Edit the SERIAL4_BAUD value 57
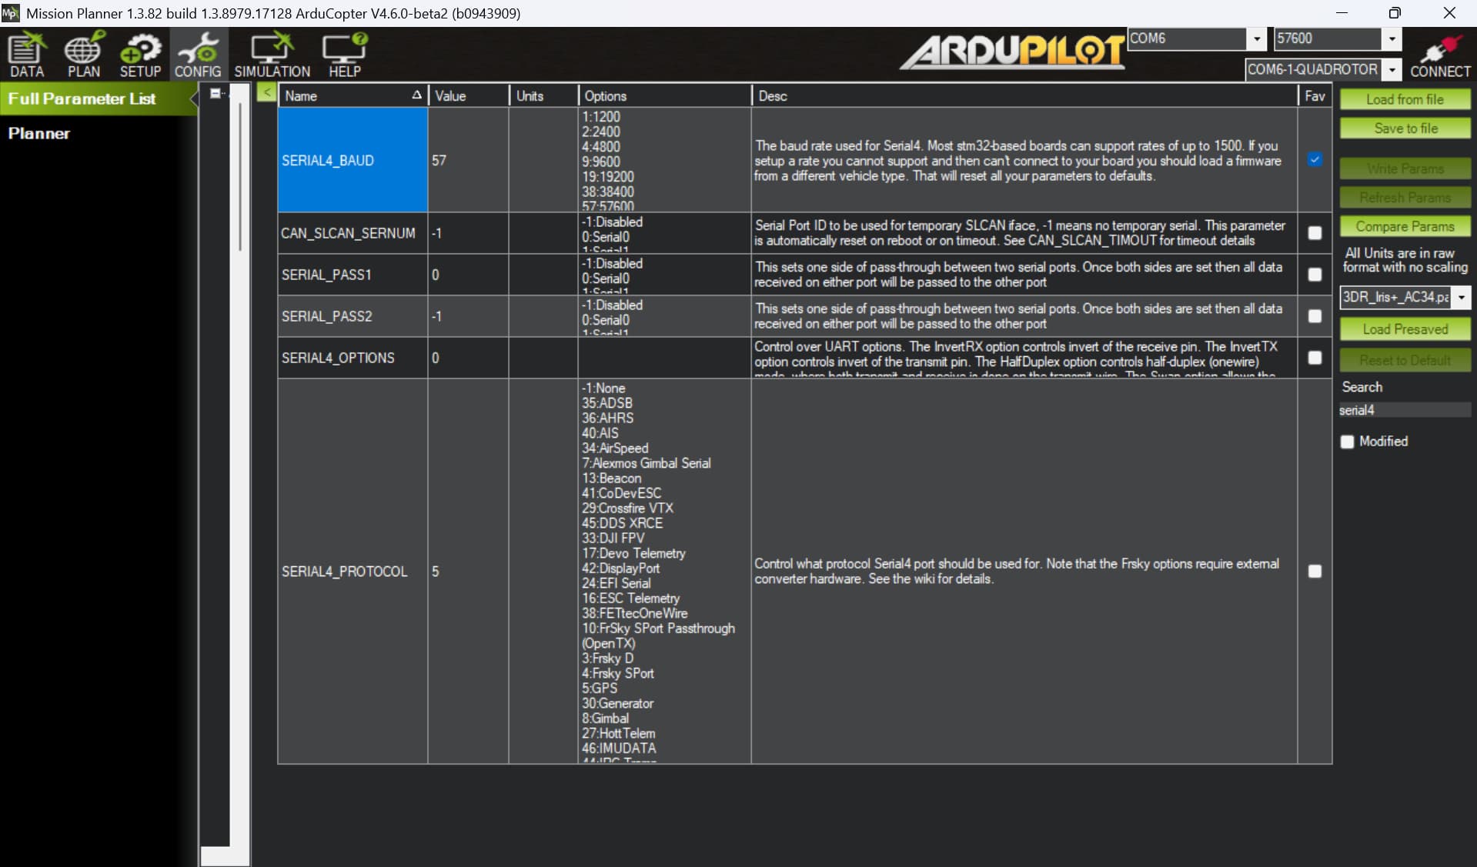Image resolution: width=1477 pixels, height=867 pixels. tap(468, 160)
